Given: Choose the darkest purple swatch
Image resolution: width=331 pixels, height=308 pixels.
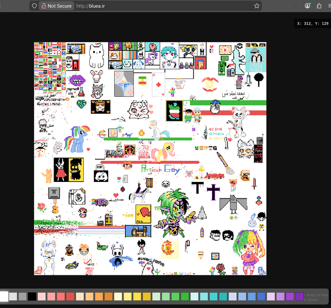Looking at the screenshot, I should (x=300, y=296).
